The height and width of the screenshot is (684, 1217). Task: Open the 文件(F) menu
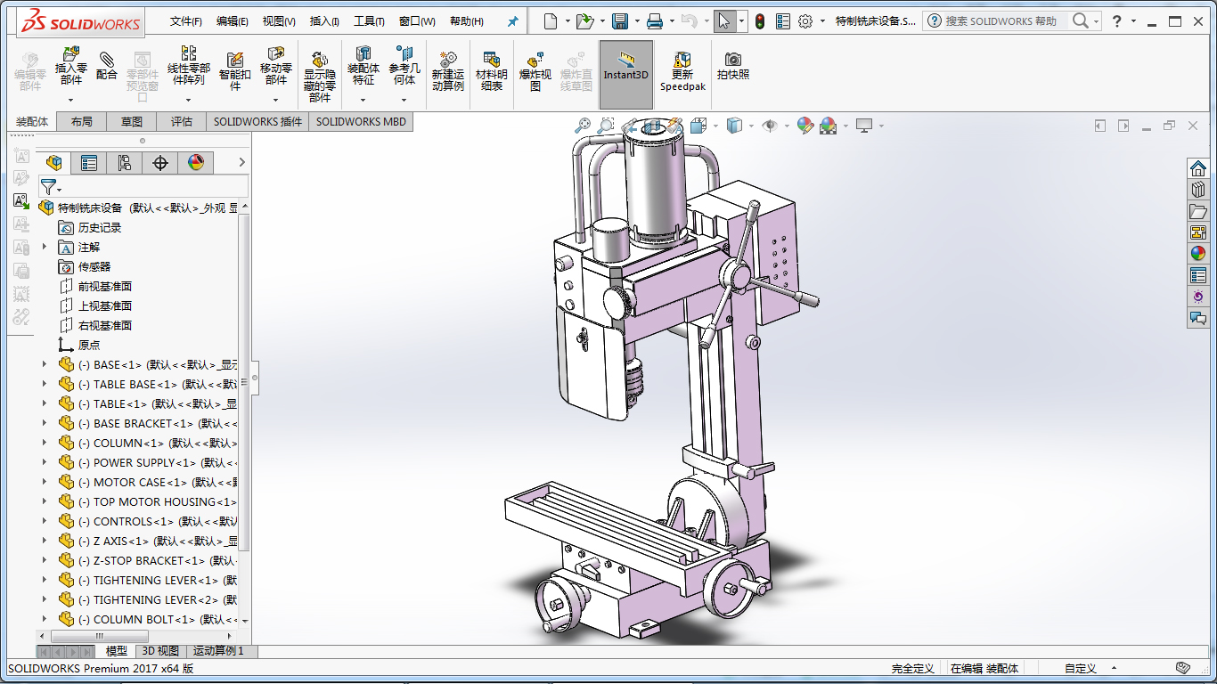[x=186, y=21]
